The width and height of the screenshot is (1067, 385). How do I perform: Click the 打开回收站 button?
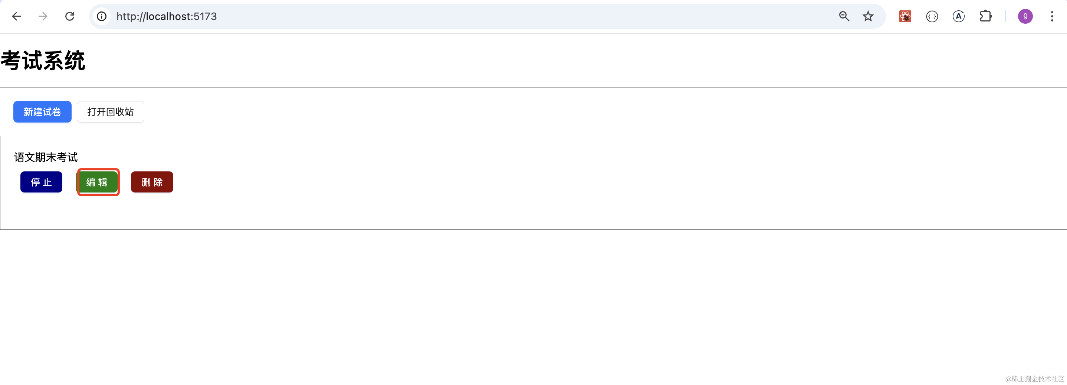[x=110, y=112]
